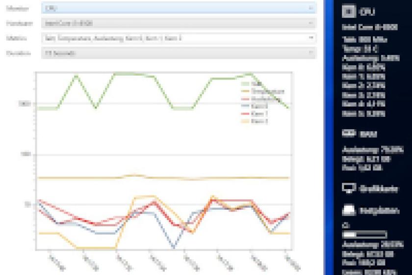Select the 'Intel Core' CPU name in sidebar
Viewport: 412px width, 275px height.
[x=369, y=27]
